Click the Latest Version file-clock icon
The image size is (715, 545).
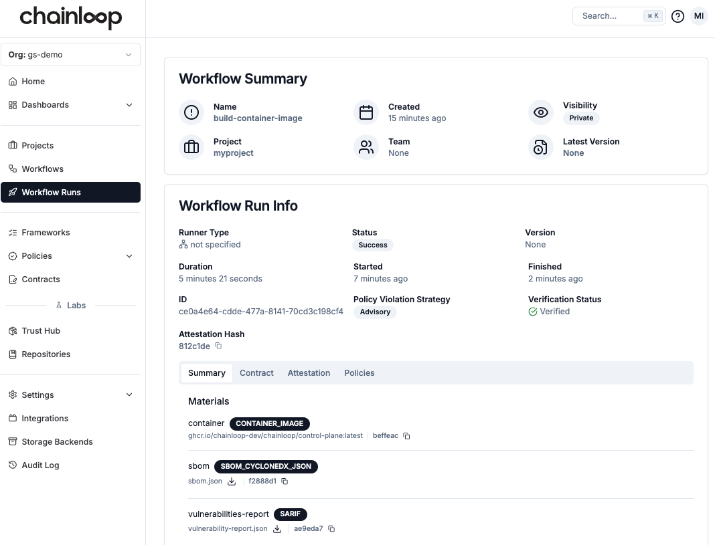coord(541,147)
